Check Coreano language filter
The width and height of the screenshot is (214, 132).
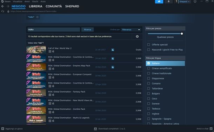click(148, 83)
